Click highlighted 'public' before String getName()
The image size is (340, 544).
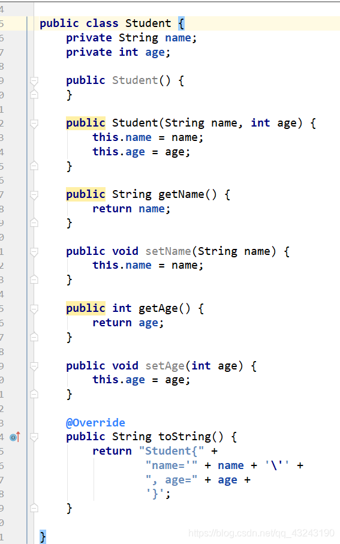point(86,194)
